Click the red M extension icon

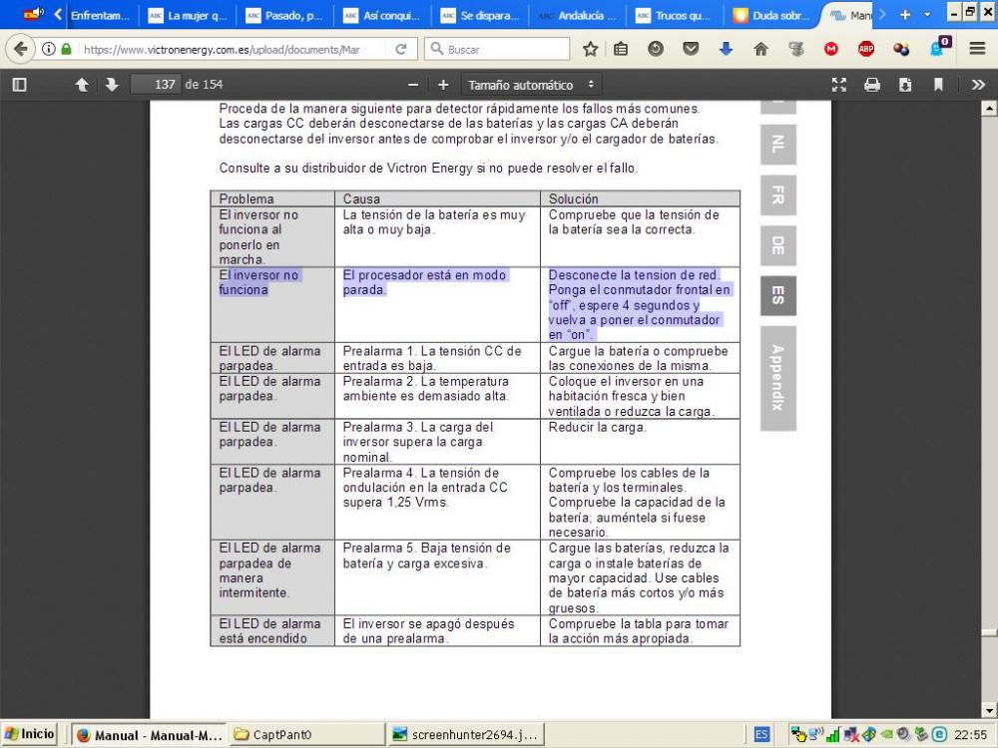point(831,49)
